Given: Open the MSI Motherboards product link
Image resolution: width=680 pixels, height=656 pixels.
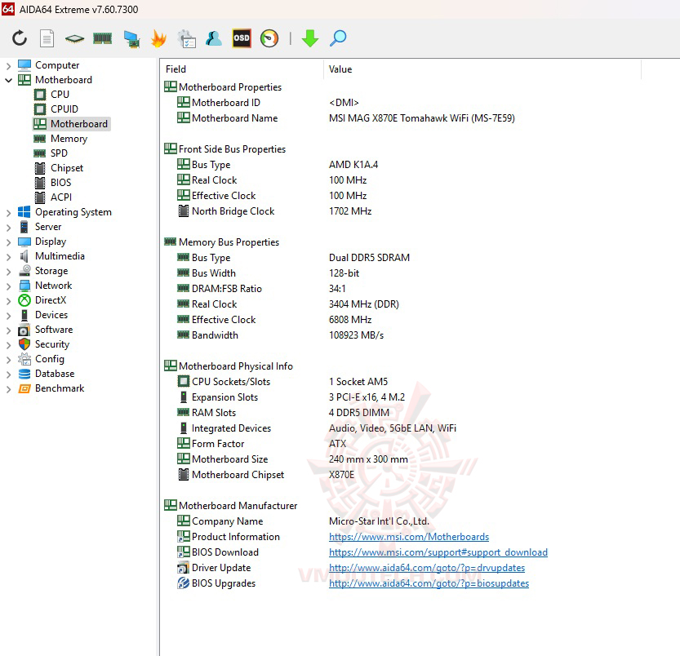Looking at the screenshot, I should tap(409, 537).
